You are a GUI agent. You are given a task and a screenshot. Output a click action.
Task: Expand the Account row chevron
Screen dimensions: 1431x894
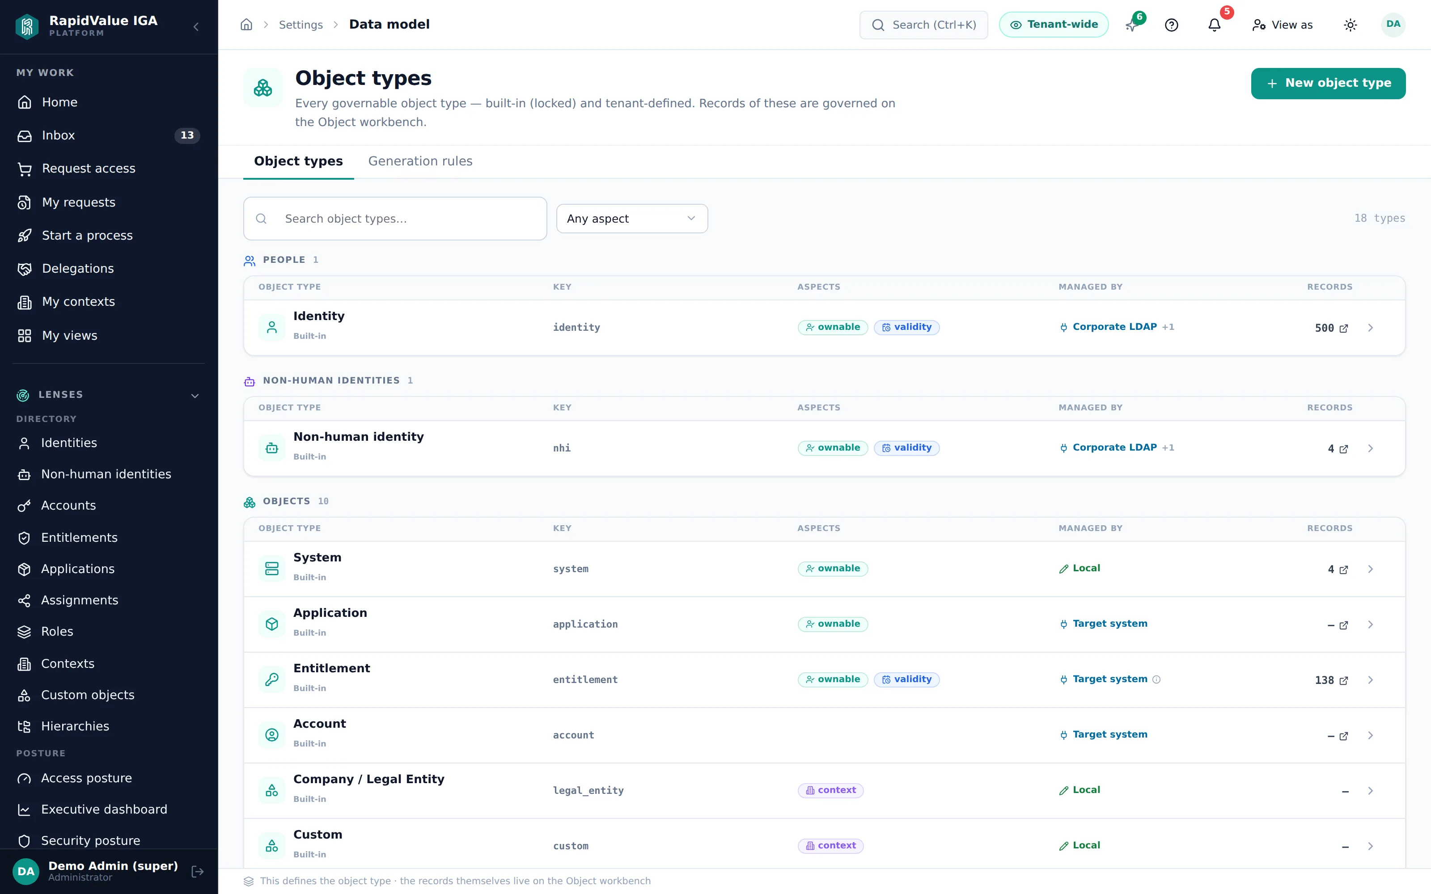tap(1370, 736)
